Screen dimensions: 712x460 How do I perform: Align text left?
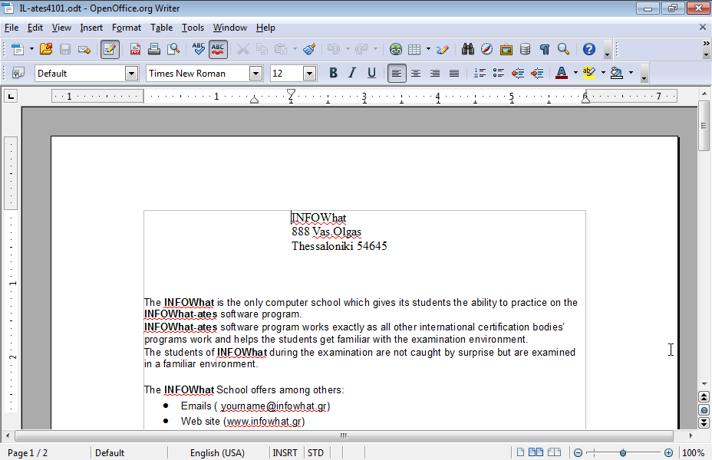(x=397, y=73)
